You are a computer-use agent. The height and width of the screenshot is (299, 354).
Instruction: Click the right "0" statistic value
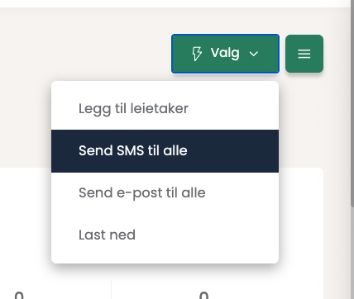coord(203,296)
